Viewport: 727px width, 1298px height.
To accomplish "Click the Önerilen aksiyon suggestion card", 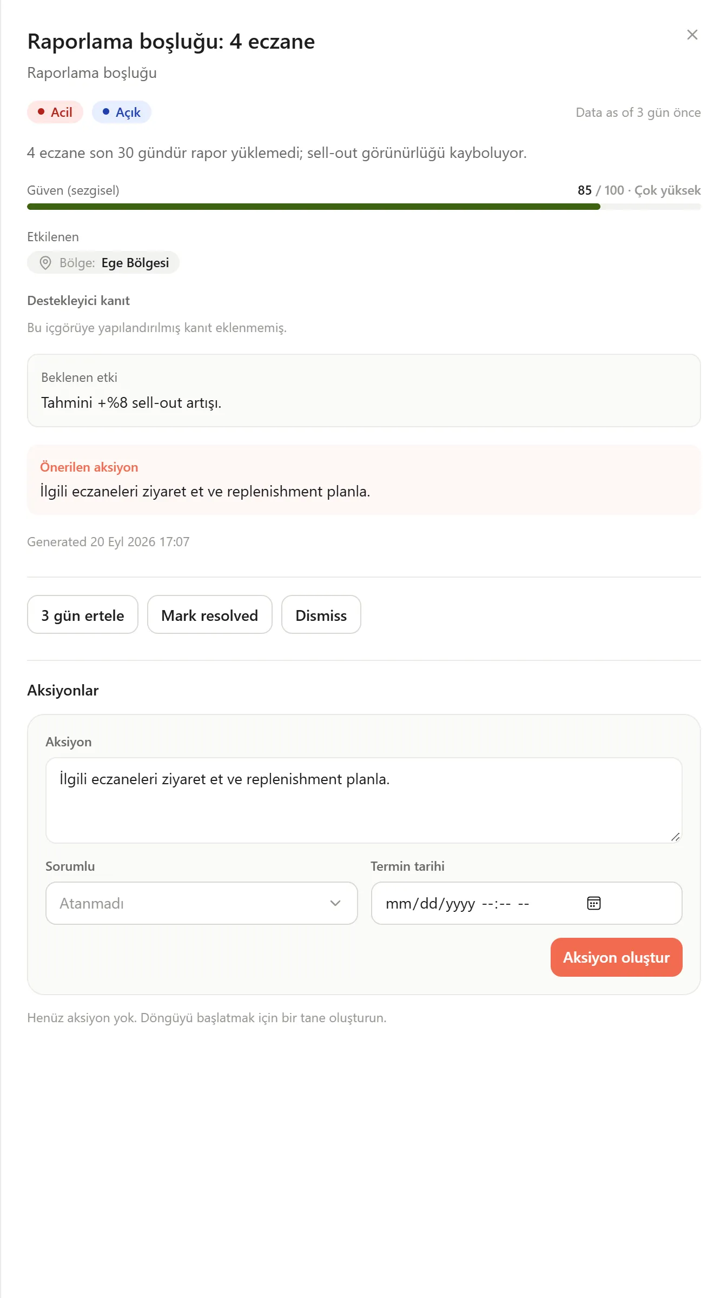I will click(x=364, y=480).
